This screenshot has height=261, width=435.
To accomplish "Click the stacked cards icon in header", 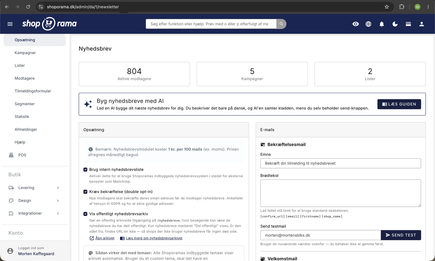I will tap(408, 24).
